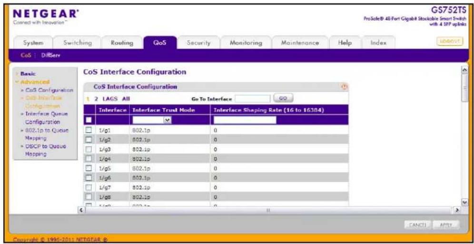Check the box for interface 1/g1
The height and width of the screenshot is (244, 474).
(x=88, y=131)
